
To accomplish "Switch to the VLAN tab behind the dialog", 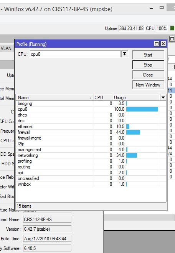I will (6, 48).
